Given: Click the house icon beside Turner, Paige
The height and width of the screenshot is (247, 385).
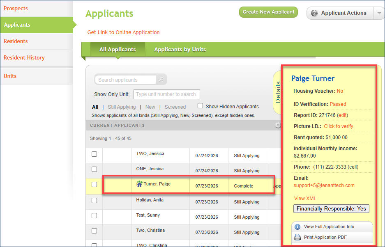Looking at the screenshot, I should click(139, 184).
